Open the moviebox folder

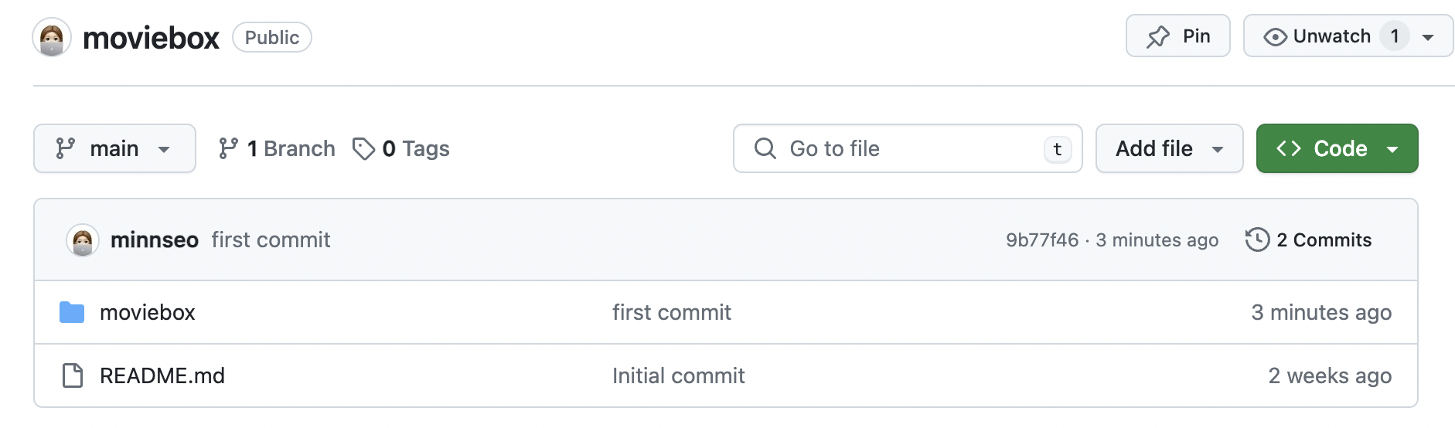click(x=147, y=312)
